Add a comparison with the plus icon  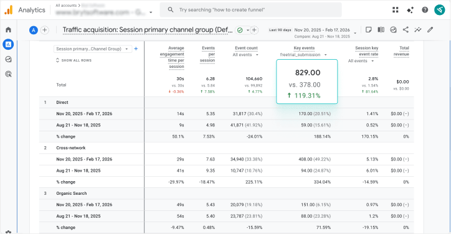click(x=45, y=30)
